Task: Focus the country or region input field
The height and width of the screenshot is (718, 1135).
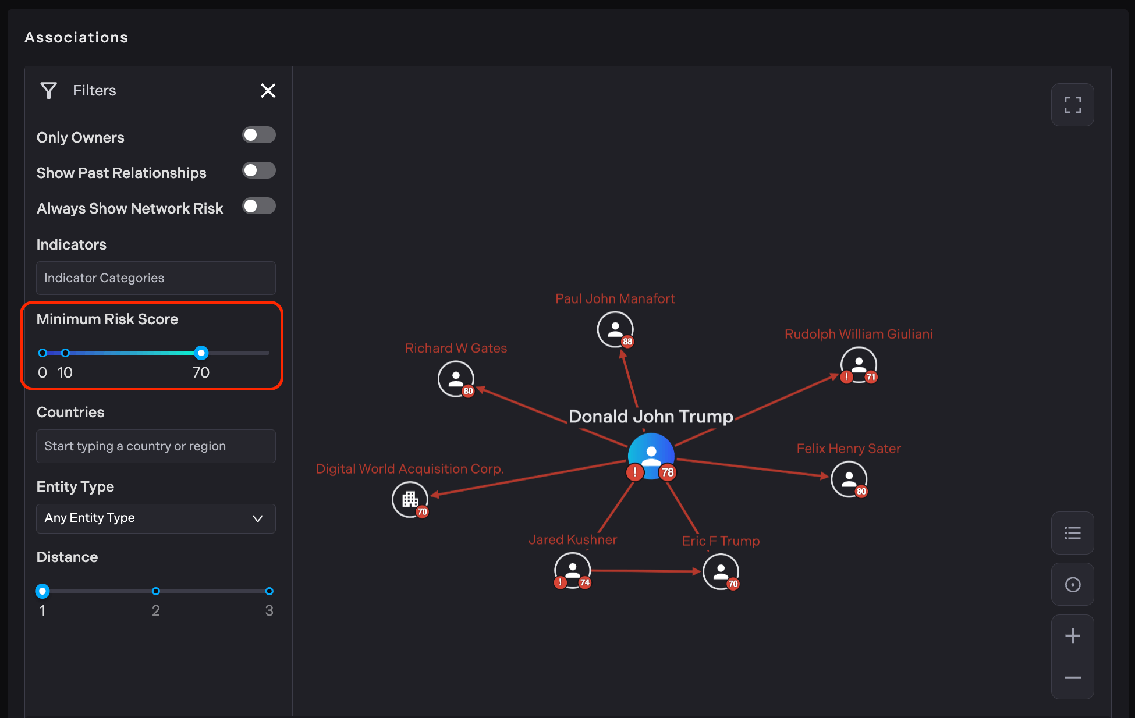Action: tap(155, 446)
